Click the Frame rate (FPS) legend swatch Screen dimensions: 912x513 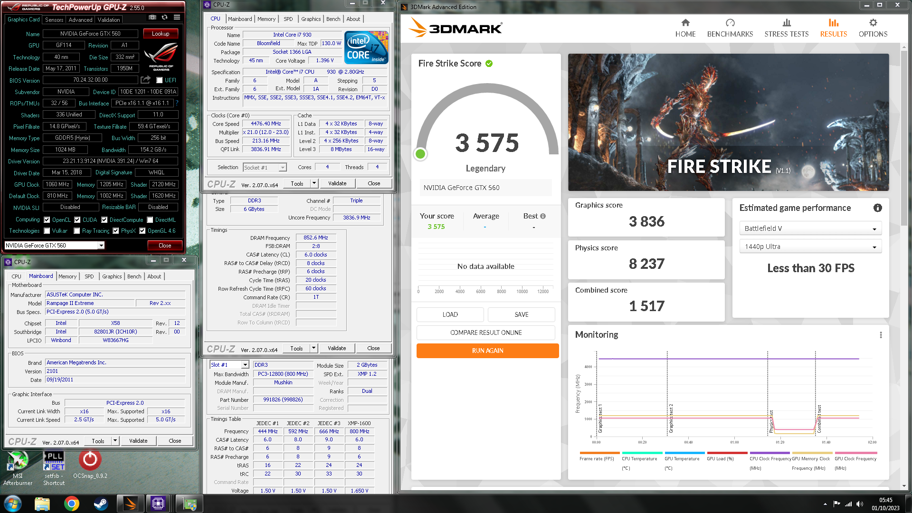[x=599, y=453]
